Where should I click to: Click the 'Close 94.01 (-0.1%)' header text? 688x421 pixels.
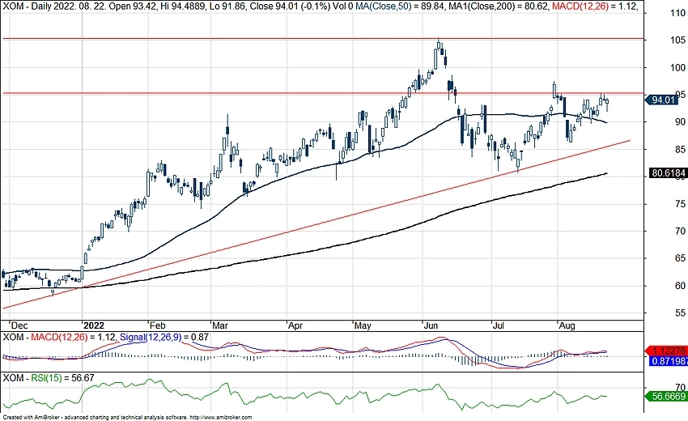point(288,6)
